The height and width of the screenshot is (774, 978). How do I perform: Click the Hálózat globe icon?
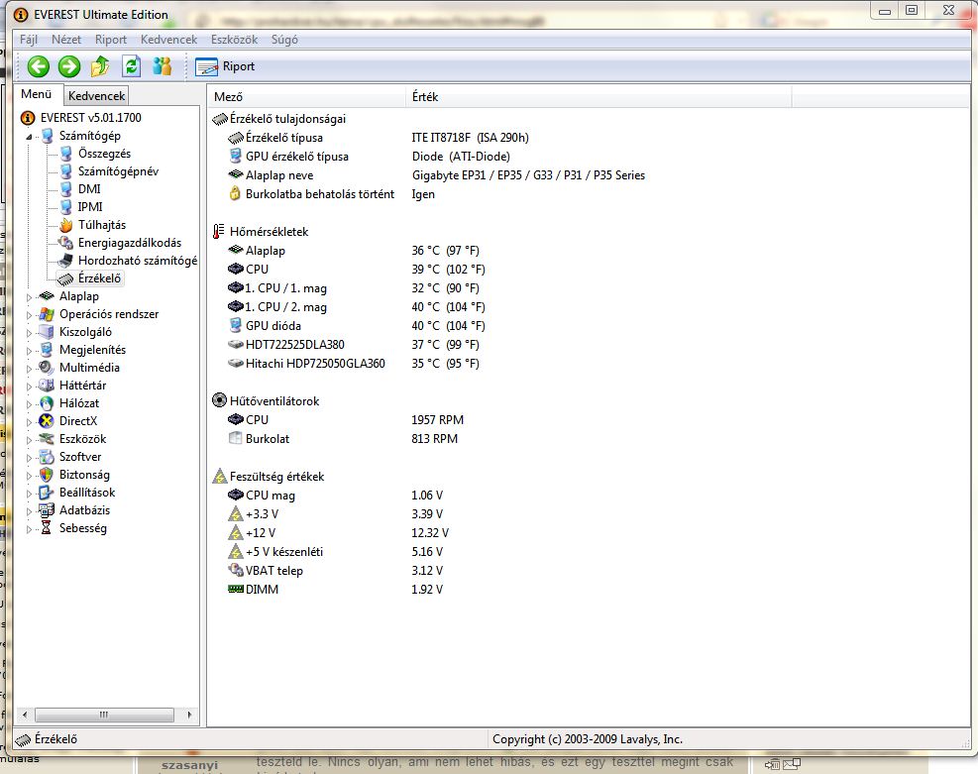point(47,403)
